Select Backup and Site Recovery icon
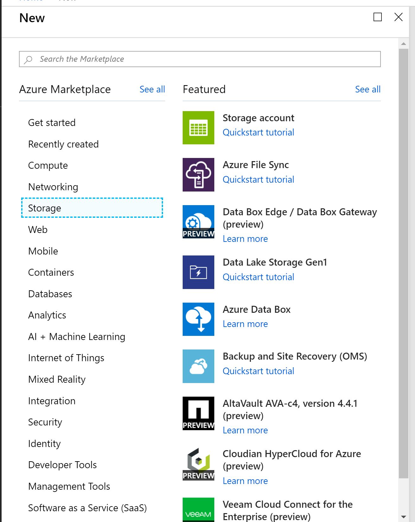This screenshot has width=415, height=522. 198,366
